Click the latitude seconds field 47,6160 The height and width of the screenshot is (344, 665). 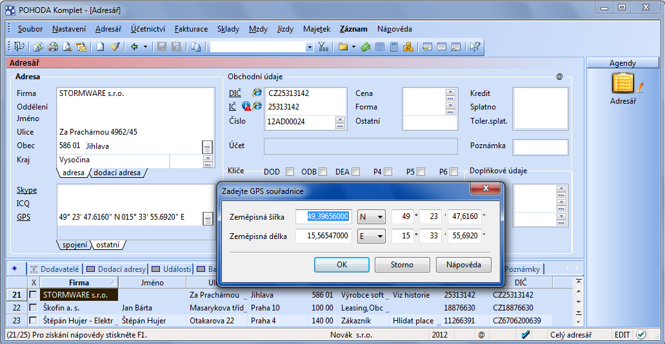(464, 217)
